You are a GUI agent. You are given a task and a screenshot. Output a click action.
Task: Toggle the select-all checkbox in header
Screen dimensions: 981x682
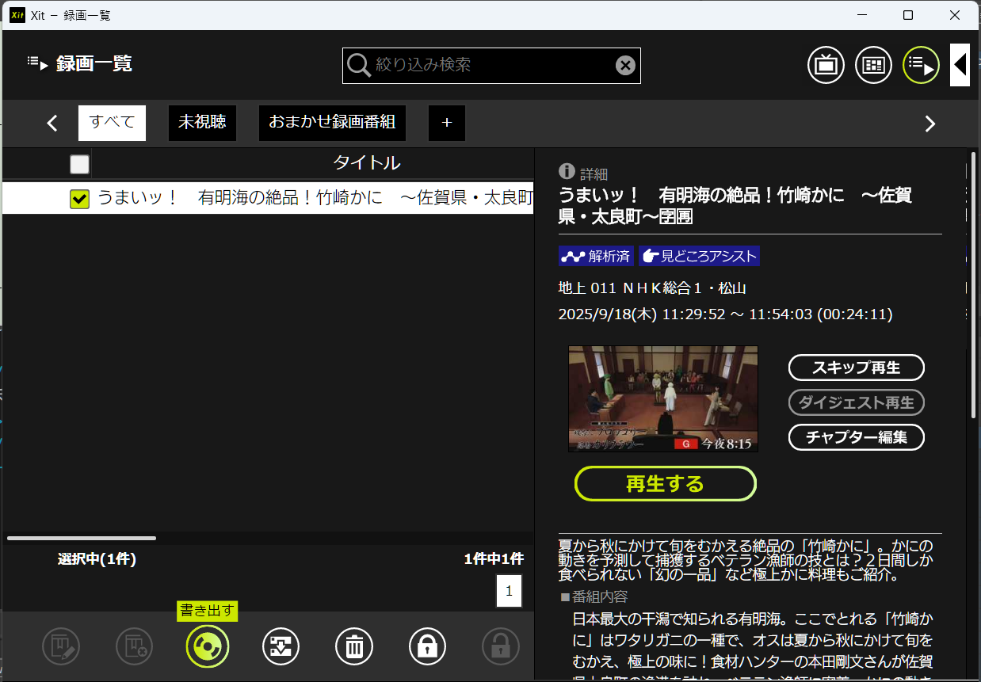[79, 164]
